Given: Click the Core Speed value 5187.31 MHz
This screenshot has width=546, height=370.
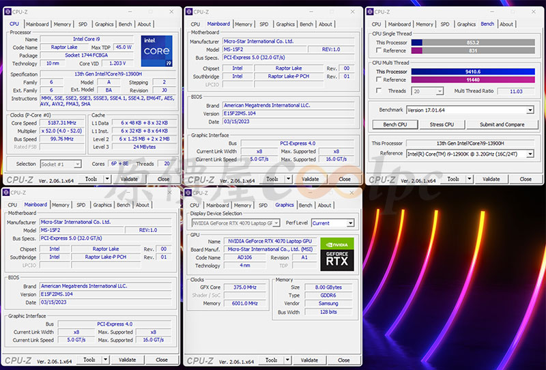Looking at the screenshot, I should click(x=62, y=123).
